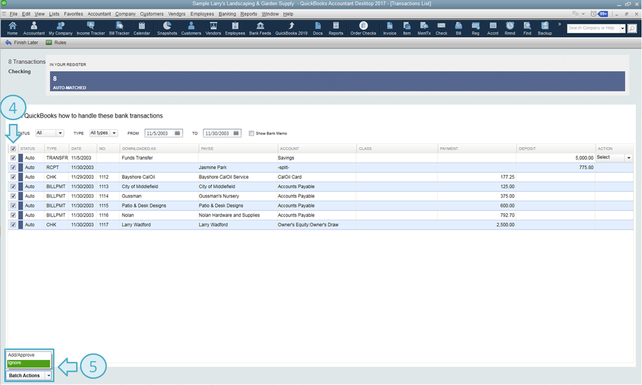Viewport: 642px width, 385px height.
Task: Open the Vendors center icon
Action: (213, 28)
